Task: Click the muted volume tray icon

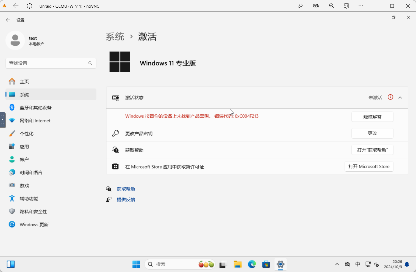Action: pyautogui.click(x=377, y=265)
